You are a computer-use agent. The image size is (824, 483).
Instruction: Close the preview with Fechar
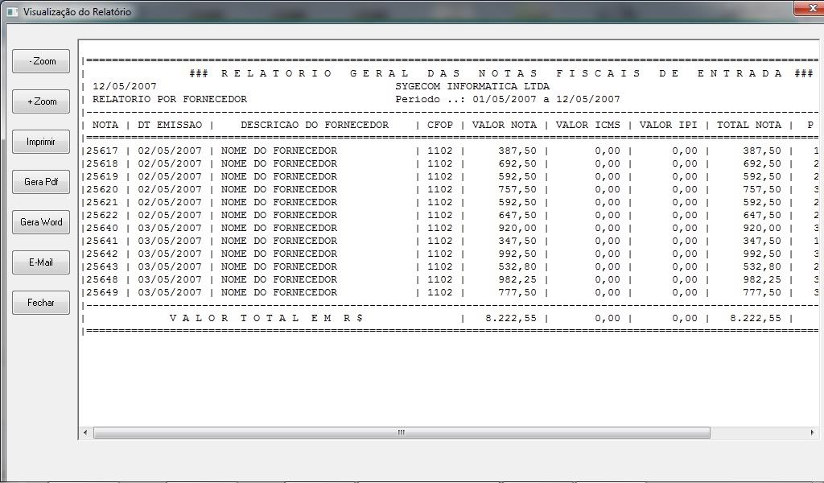pyautogui.click(x=41, y=303)
